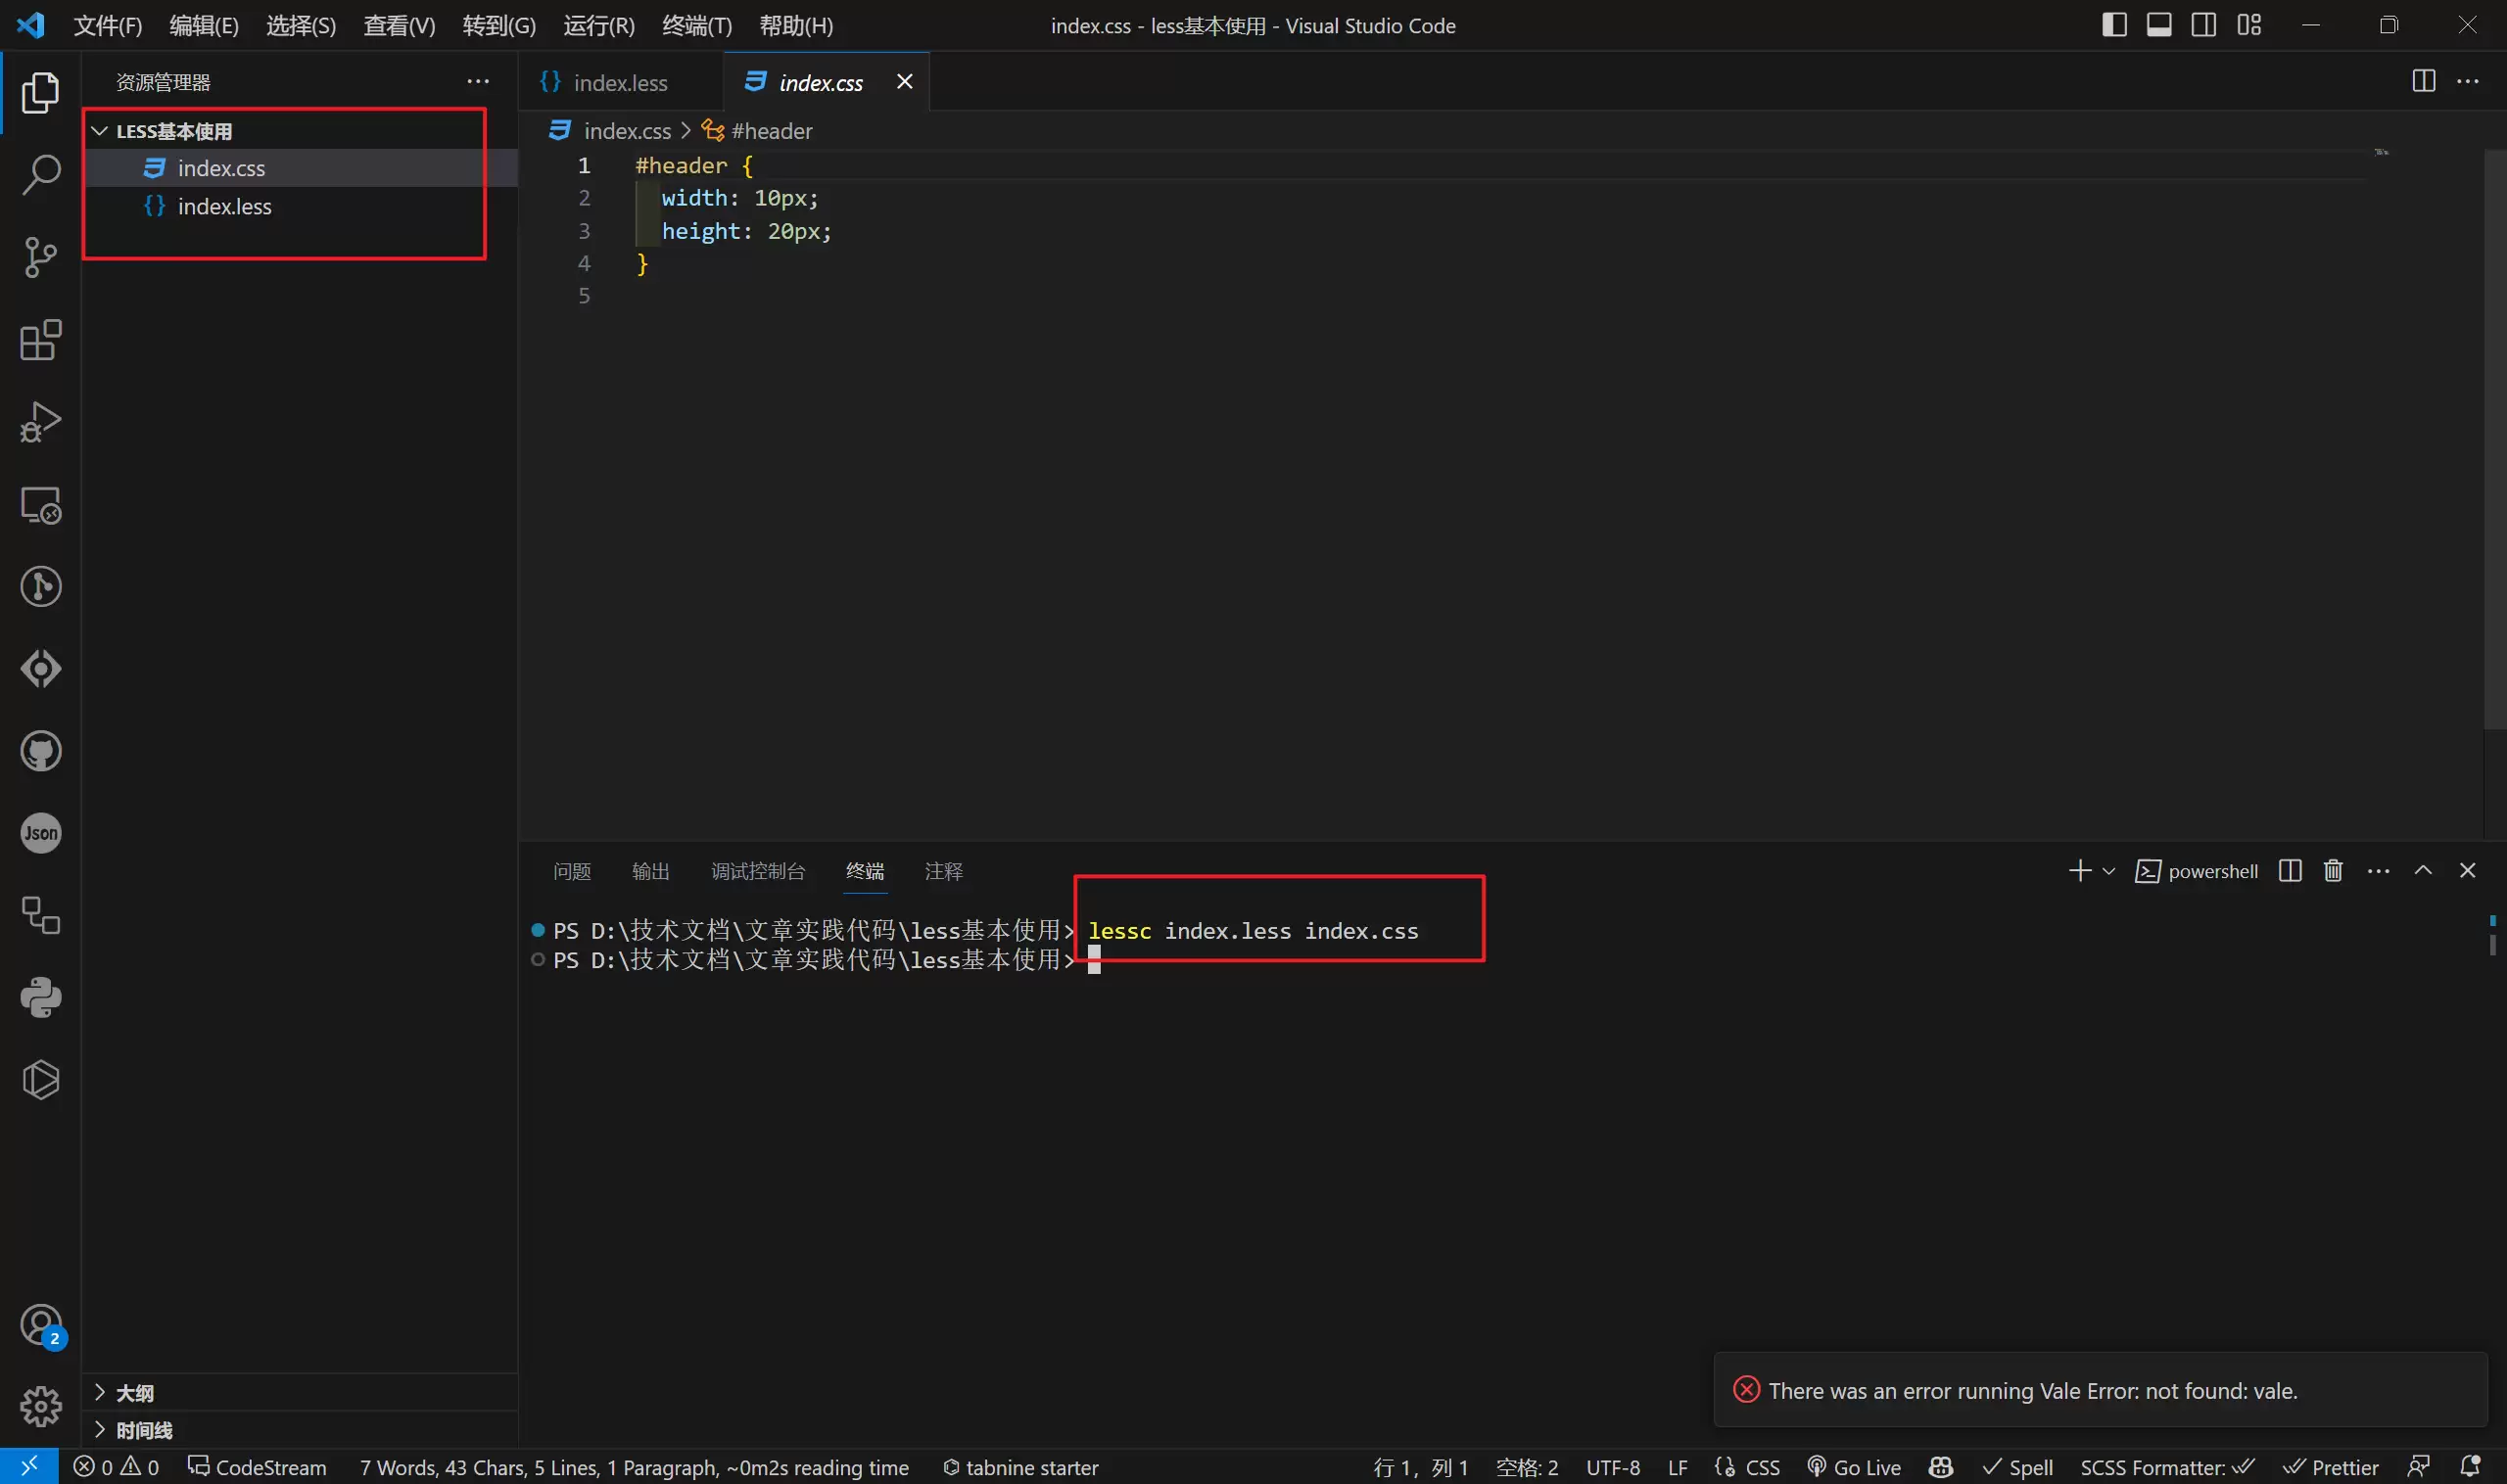The height and width of the screenshot is (1484, 2507).
Task: Switch to the index.less editor tab
Action: 620,82
